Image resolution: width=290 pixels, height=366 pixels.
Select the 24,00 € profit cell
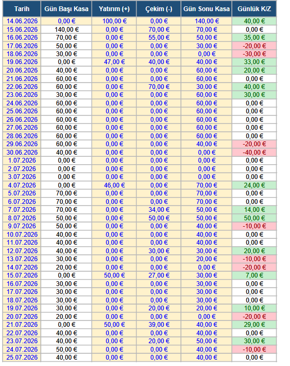(254, 185)
